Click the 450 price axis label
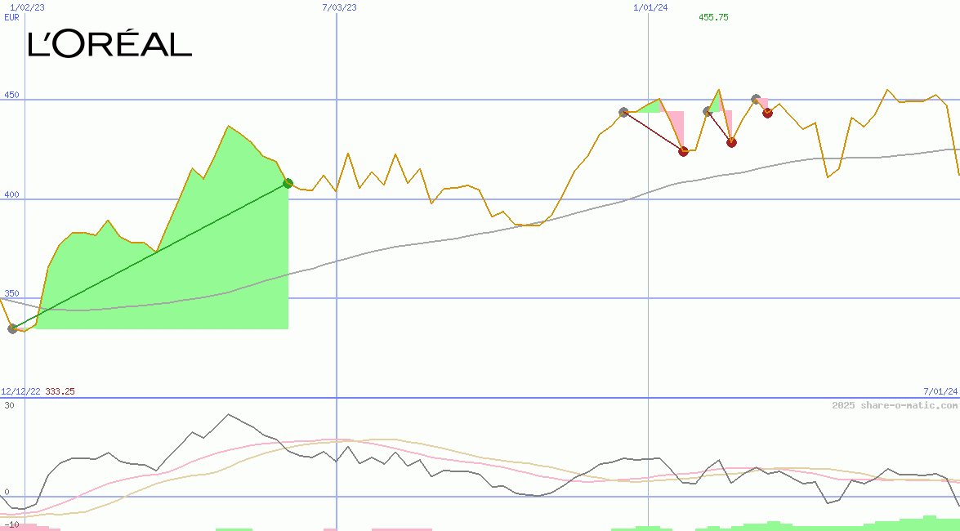This screenshot has height=531, width=960. [x=11, y=94]
